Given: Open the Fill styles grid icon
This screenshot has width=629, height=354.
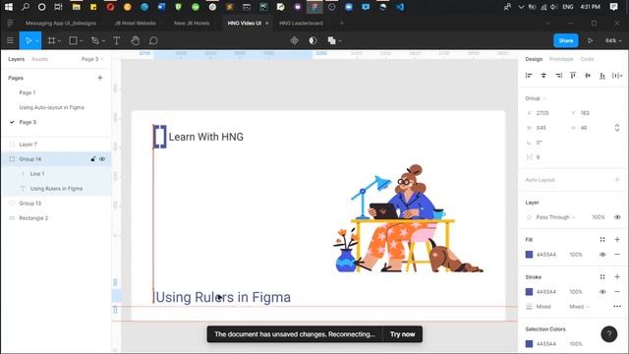Looking at the screenshot, I should pos(602,240).
